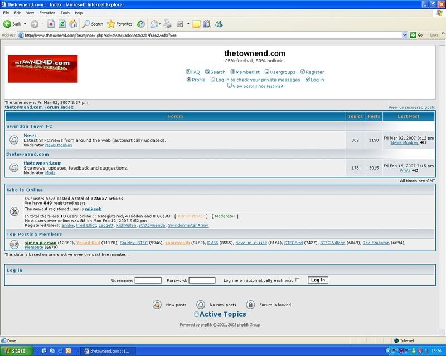Click the yellow Discuss note icon

click(x=196, y=24)
